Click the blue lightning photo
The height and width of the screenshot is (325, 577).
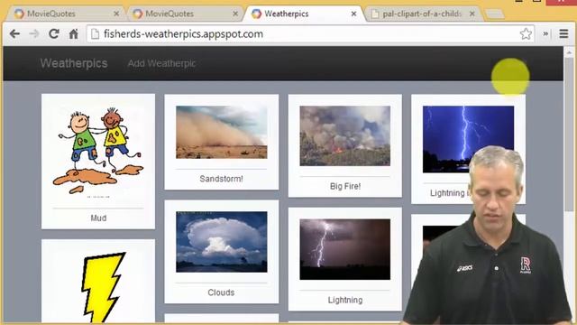click(x=468, y=139)
